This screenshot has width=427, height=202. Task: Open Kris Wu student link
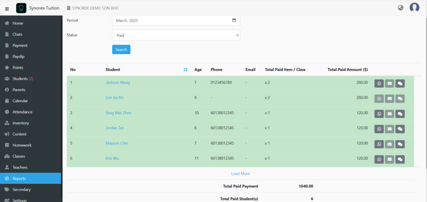point(112,158)
